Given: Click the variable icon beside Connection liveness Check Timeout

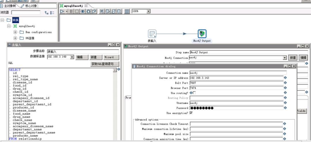Looking at the screenshot, I should click(x=285, y=124).
